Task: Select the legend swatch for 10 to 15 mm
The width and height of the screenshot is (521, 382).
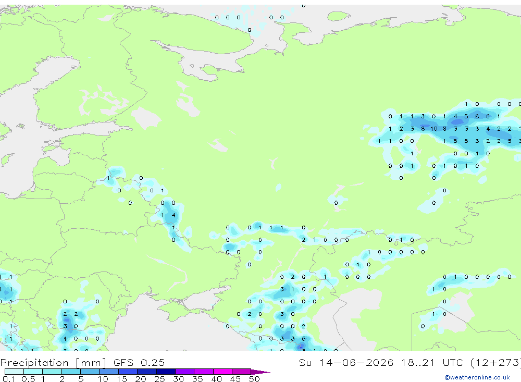Action: [x=109, y=372]
